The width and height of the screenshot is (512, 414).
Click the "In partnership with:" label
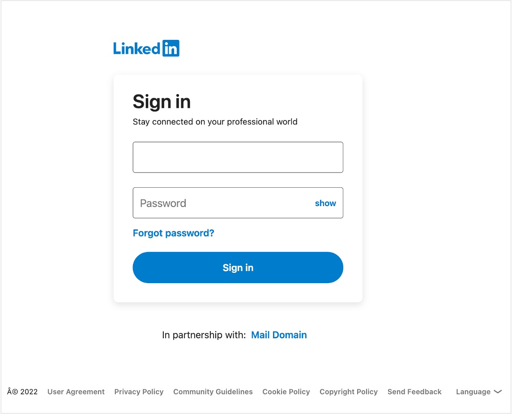point(204,335)
